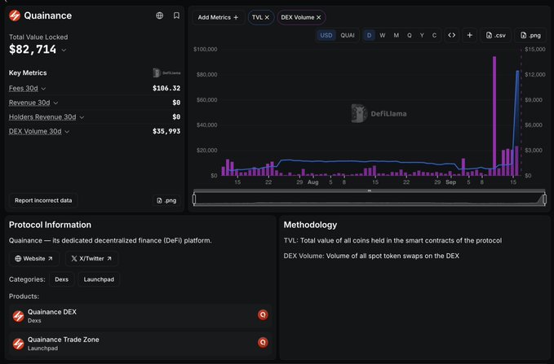
Task: Click the TVL methodology description text
Action: point(392,240)
